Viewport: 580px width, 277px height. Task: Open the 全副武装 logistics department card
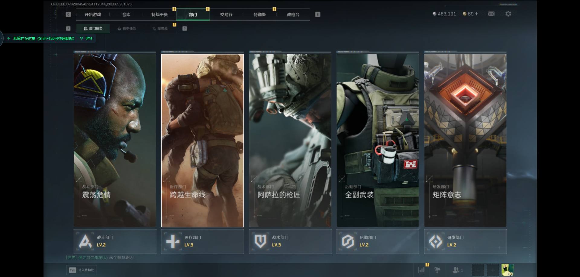click(x=378, y=140)
